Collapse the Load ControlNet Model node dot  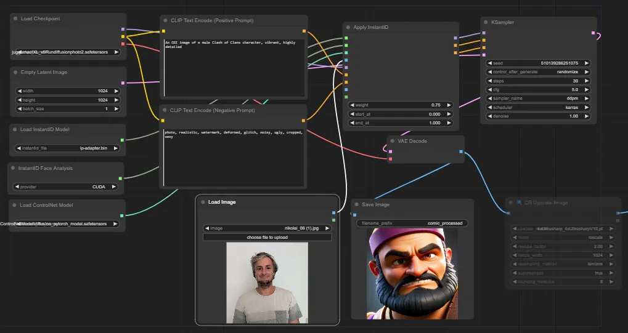coord(14,205)
